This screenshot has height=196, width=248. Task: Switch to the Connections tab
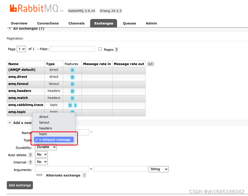pyautogui.click(x=48, y=23)
